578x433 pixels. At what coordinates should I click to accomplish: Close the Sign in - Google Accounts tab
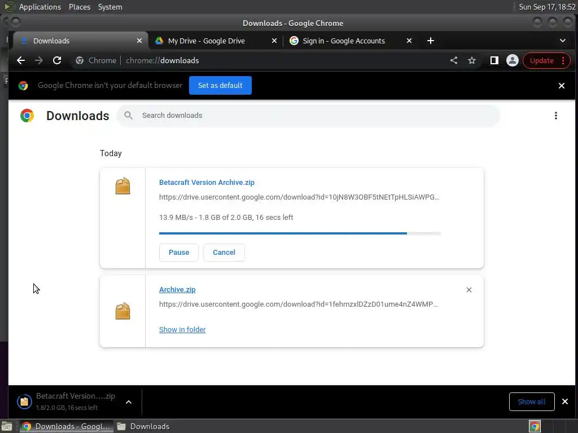pyautogui.click(x=409, y=41)
